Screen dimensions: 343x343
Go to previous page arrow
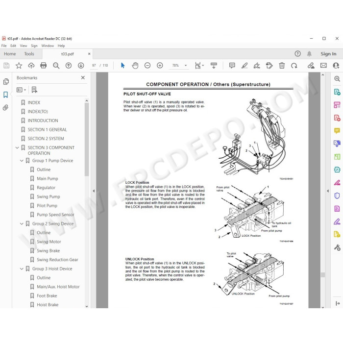pos(69,65)
